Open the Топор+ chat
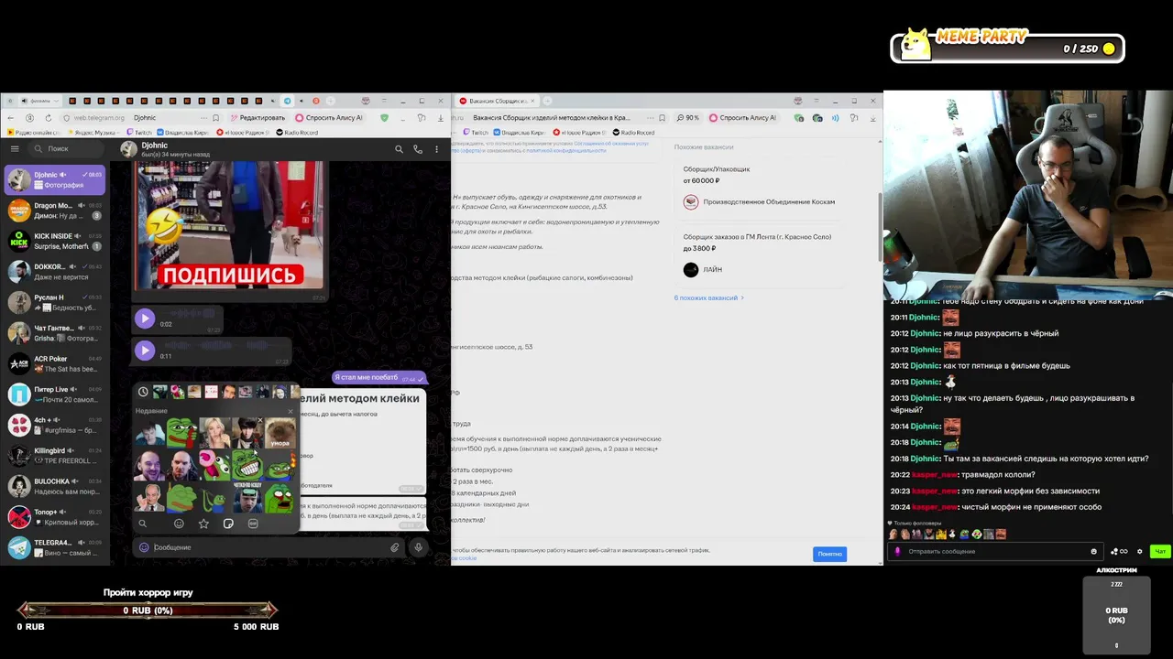The height and width of the screenshot is (659, 1173). 55,517
